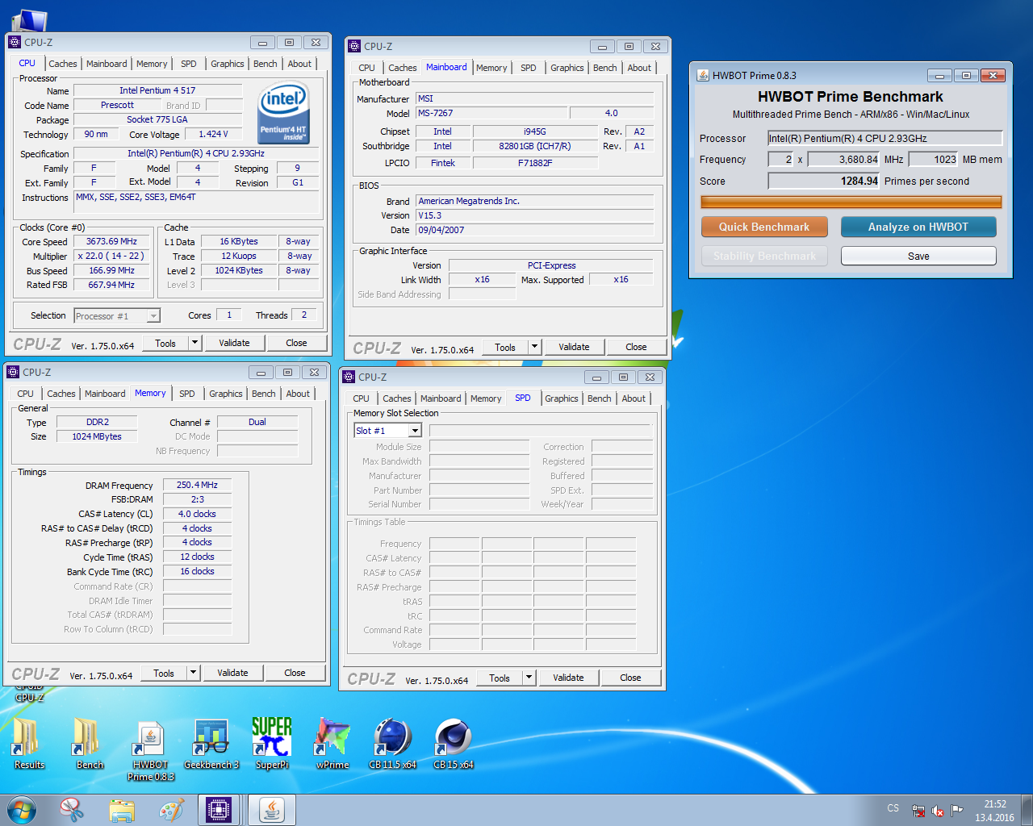
Task: Launch SuperPi desktop shortcut
Action: click(272, 744)
